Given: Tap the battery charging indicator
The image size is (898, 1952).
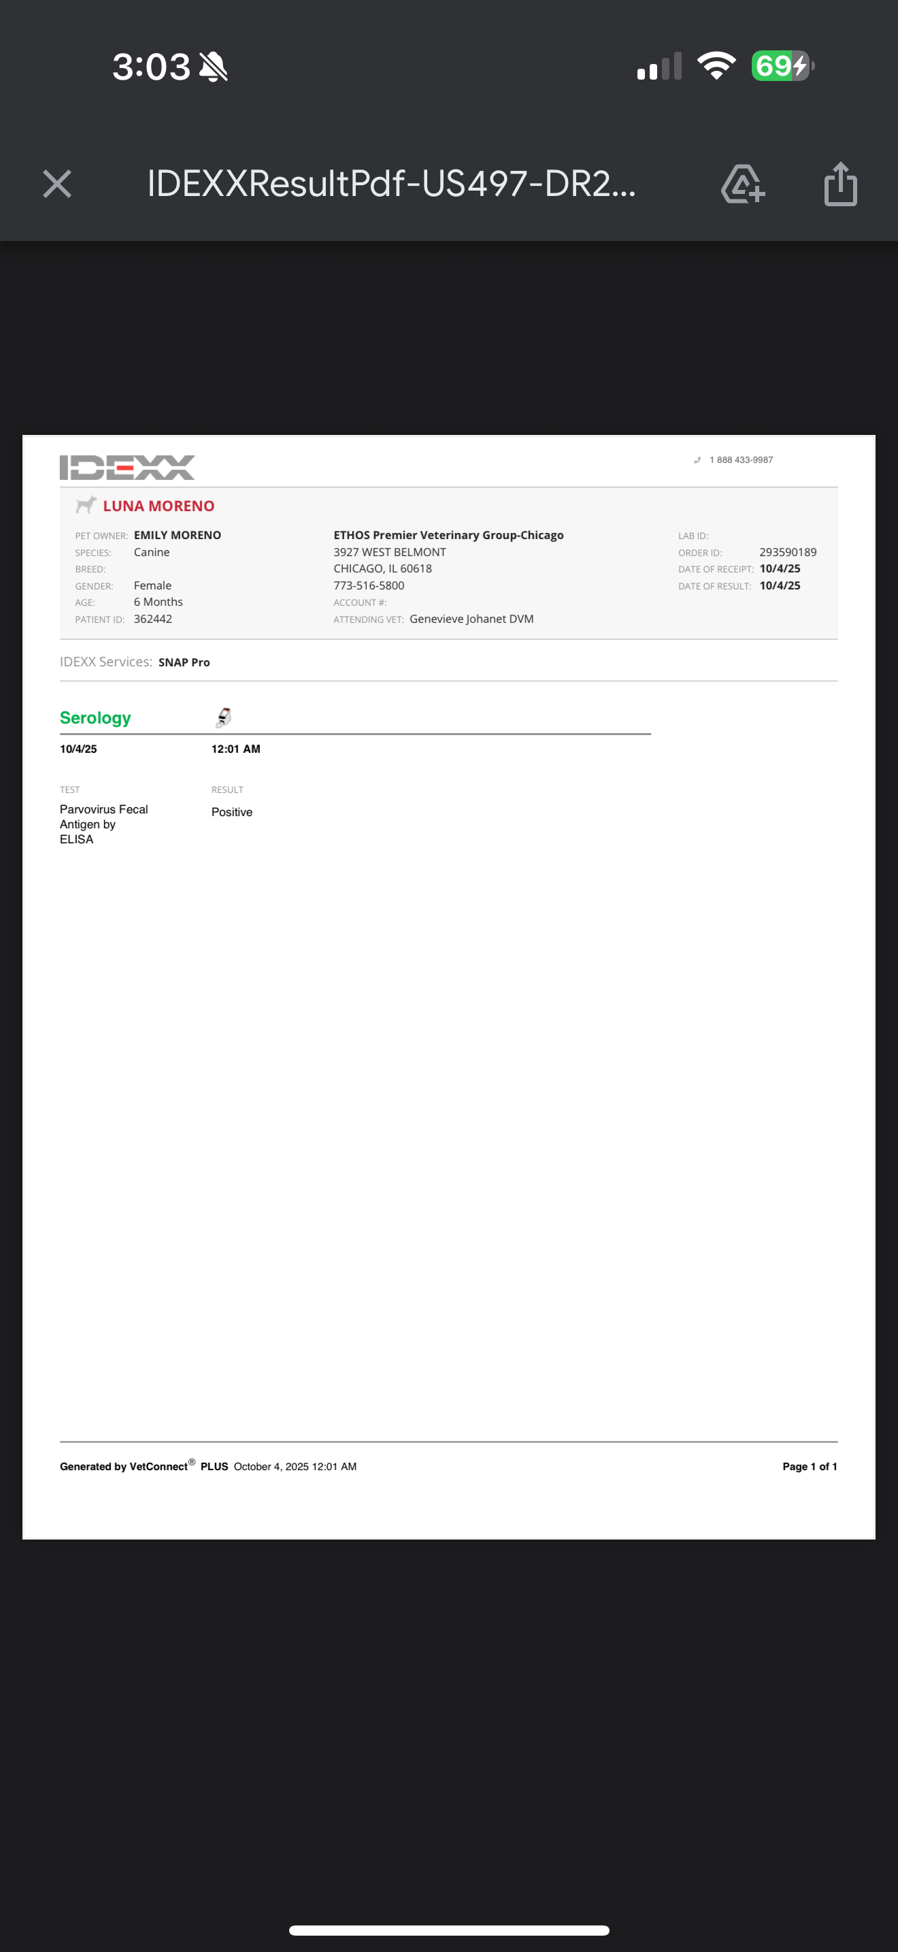Looking at the screenshot, I should pyautogui.click(x=782, y=66).
